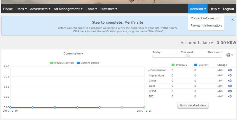The width and height of the screenshot is (237, 120).
Task: Open the Sites menu
Action: tap(22, 9)
